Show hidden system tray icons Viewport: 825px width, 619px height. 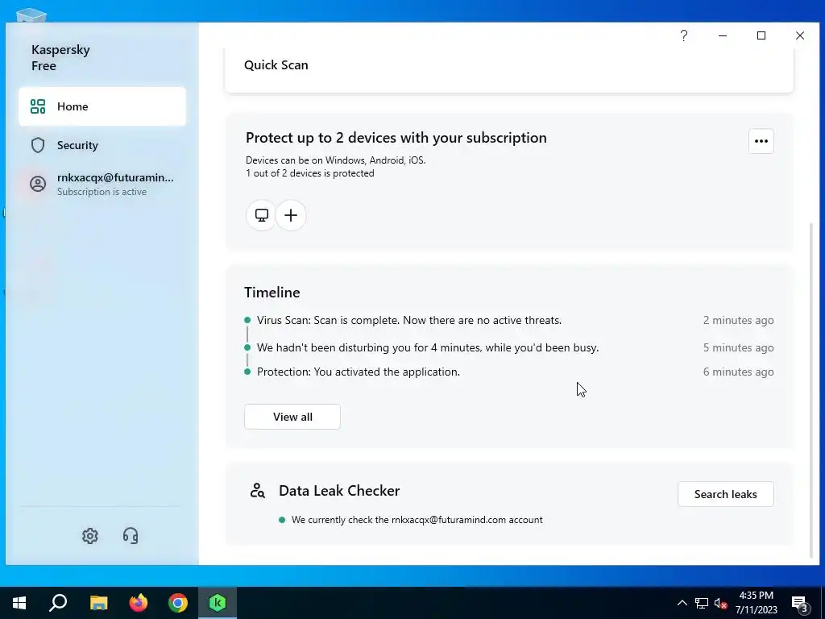pos(682,603)
